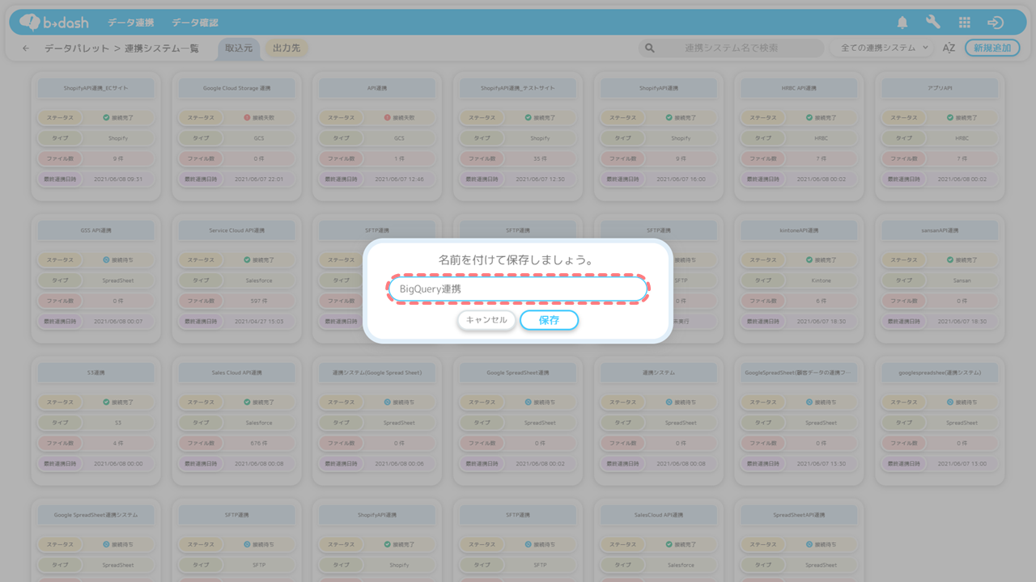1036x582 pixels.
Task: Click the ShopifyAPI連携_テストサイト card title
Action: pyautogui.click(x=518, y=88)
